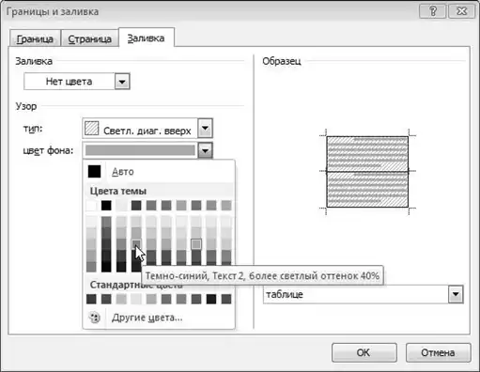Dismiss dialog with the Отмена button
Image resolution: width=480 pixels, height=372 pixels.
(x=438, y=352)
